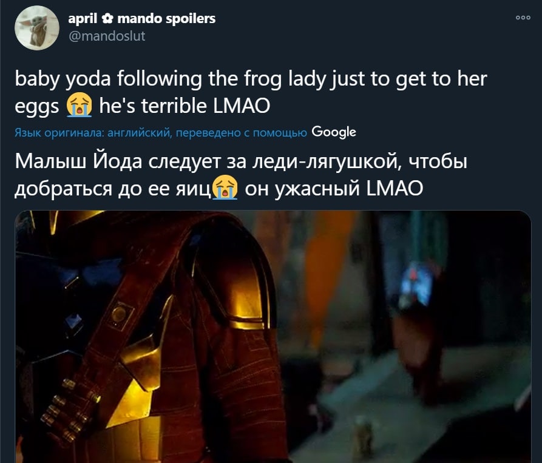Image resolution: width=542 pixels, height=463 pixels.
Task: Click the "переведено с помощью" text
Action: (x=242, y=133)
